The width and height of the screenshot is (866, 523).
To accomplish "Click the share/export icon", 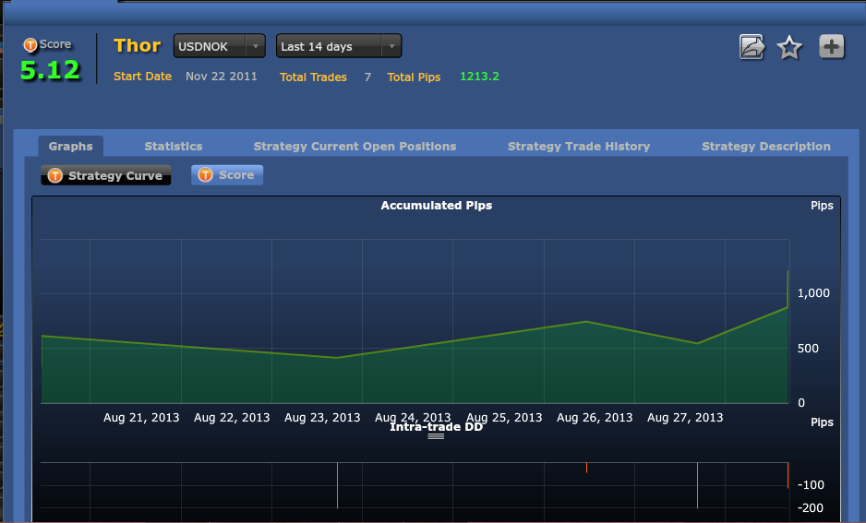I will pyautogui.click(x=752, y=47).
